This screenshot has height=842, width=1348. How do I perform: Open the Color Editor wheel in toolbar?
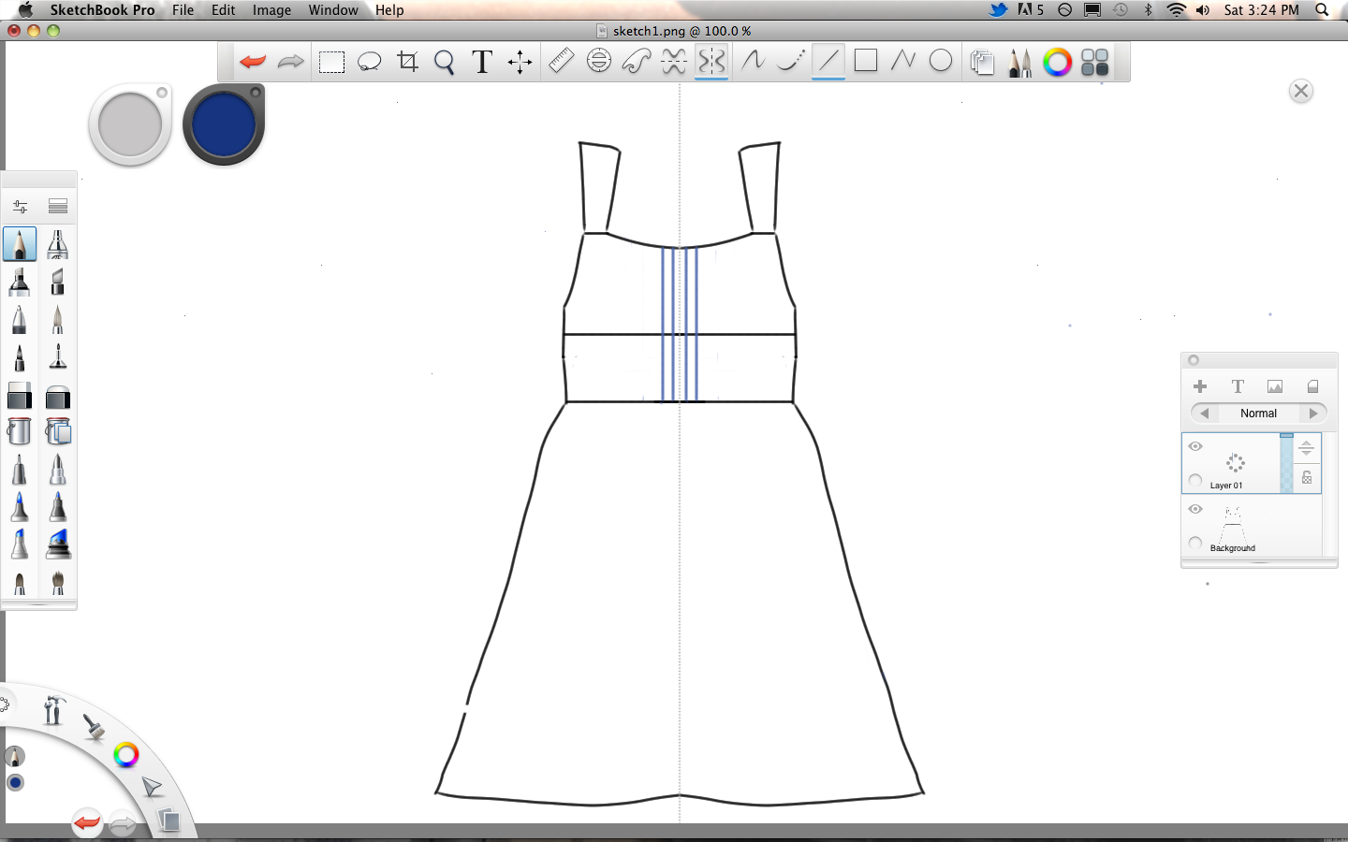coord(1057,63)
